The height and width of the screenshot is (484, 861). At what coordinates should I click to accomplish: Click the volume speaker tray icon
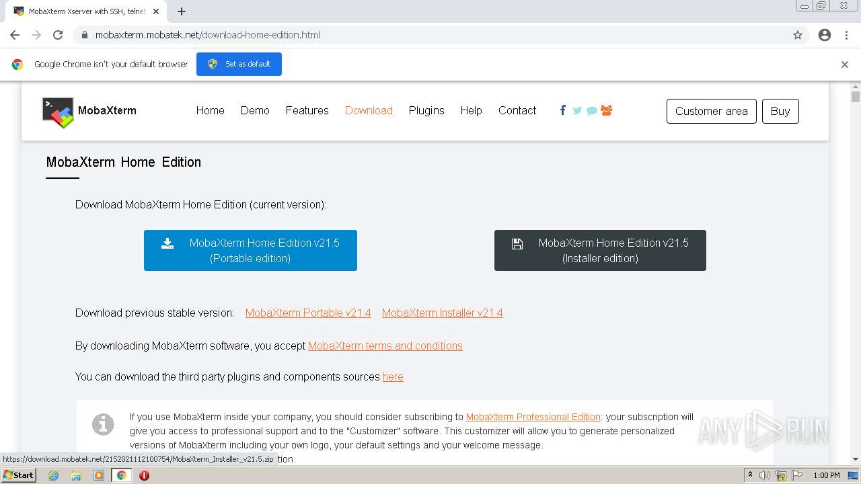(x=765, y=475)
